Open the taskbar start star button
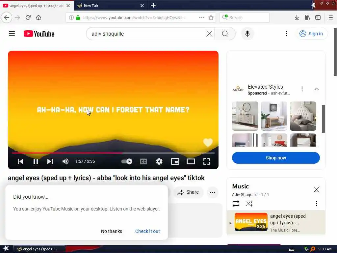The image size is (337, 253). coord(6,249)
